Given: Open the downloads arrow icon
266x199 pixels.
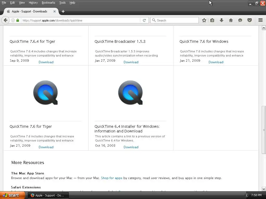Looking at the screenshot, I should pyautogui.click(x=221, y=20).
